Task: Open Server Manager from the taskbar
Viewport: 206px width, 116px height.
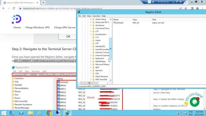Action: pyautogui.click(x=12, y=113)
